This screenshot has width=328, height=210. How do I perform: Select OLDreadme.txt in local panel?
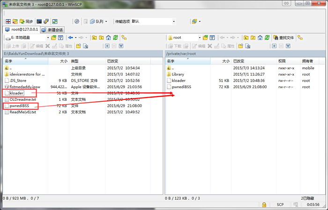(20, 99)
